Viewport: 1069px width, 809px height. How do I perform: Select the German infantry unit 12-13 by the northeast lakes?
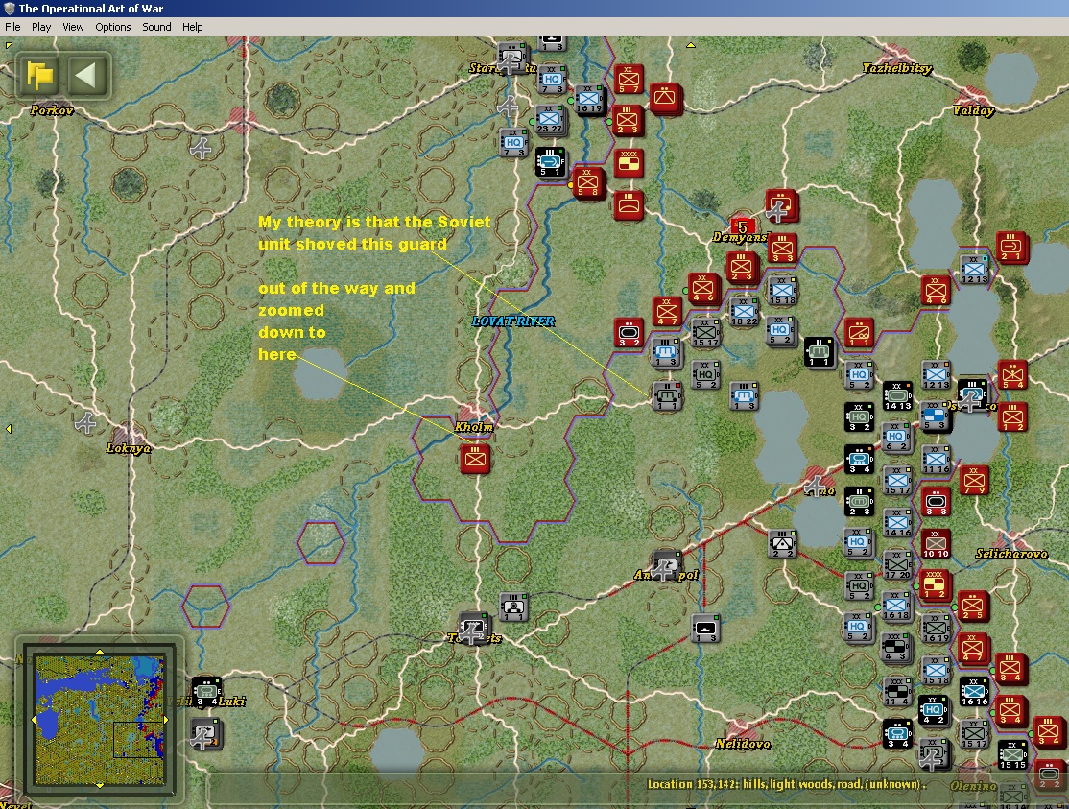tap(974, 270)
